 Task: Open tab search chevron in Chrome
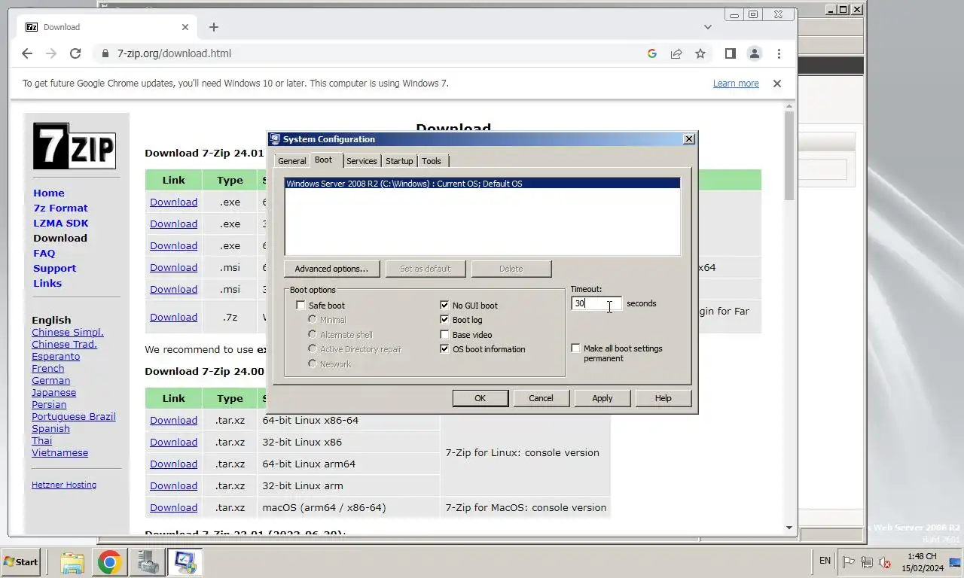(x=708, y=27)
